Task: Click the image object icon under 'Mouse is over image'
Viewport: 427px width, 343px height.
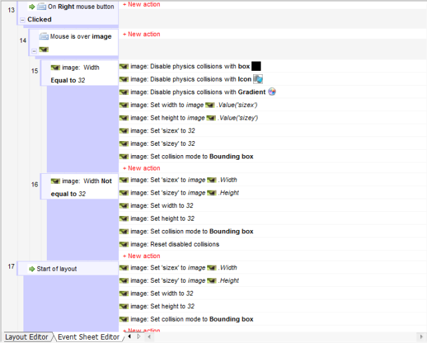Action: pyautogui.click(x=44, y=49)
